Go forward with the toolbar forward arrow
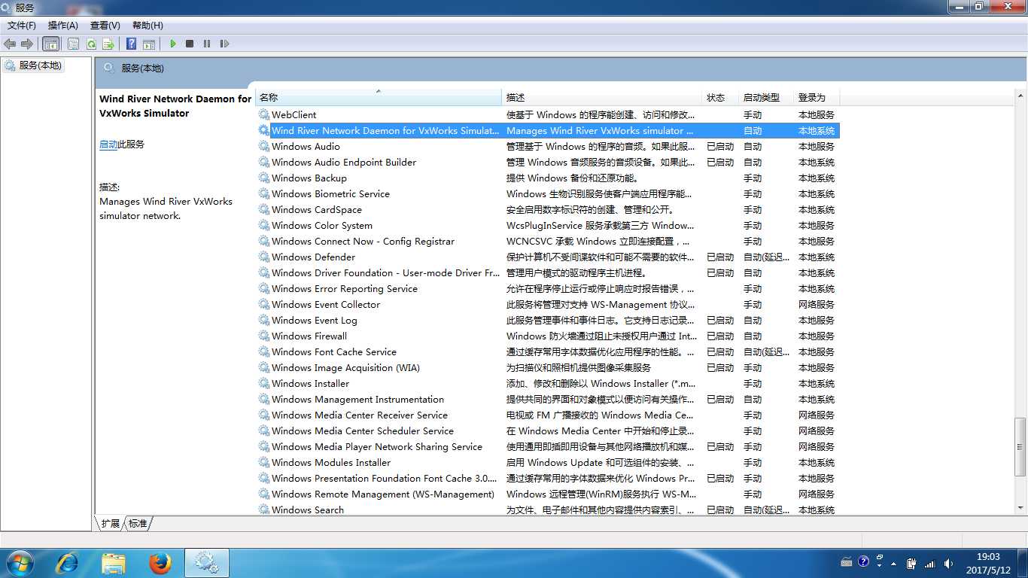 27,44
